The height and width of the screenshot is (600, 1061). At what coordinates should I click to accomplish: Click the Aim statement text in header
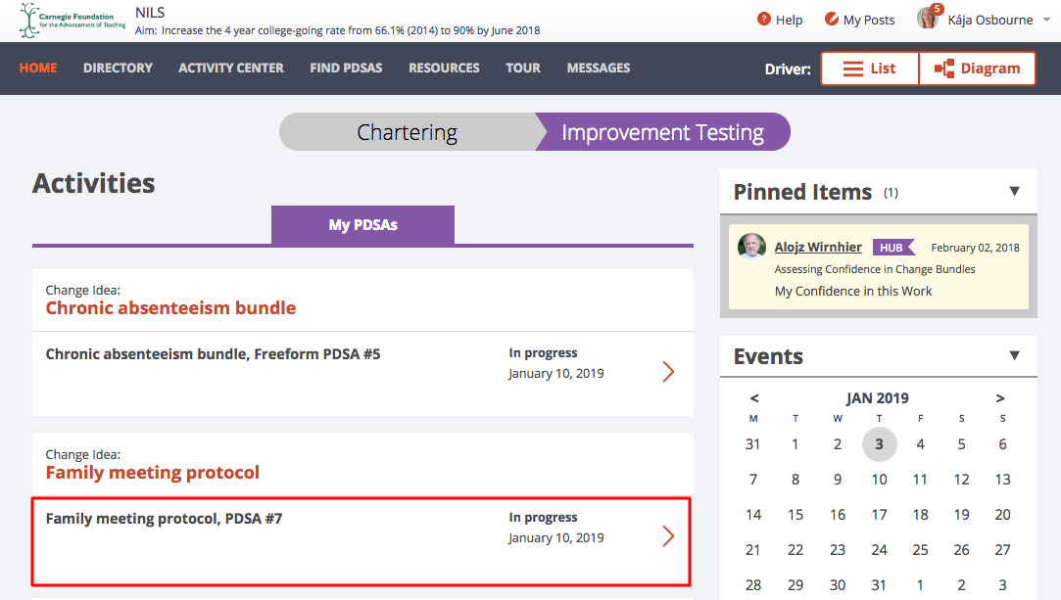click(x=338, y=30)
